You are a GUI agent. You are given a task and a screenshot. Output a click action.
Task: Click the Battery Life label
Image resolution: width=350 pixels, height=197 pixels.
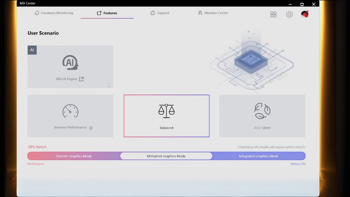[x=298, y=164]
